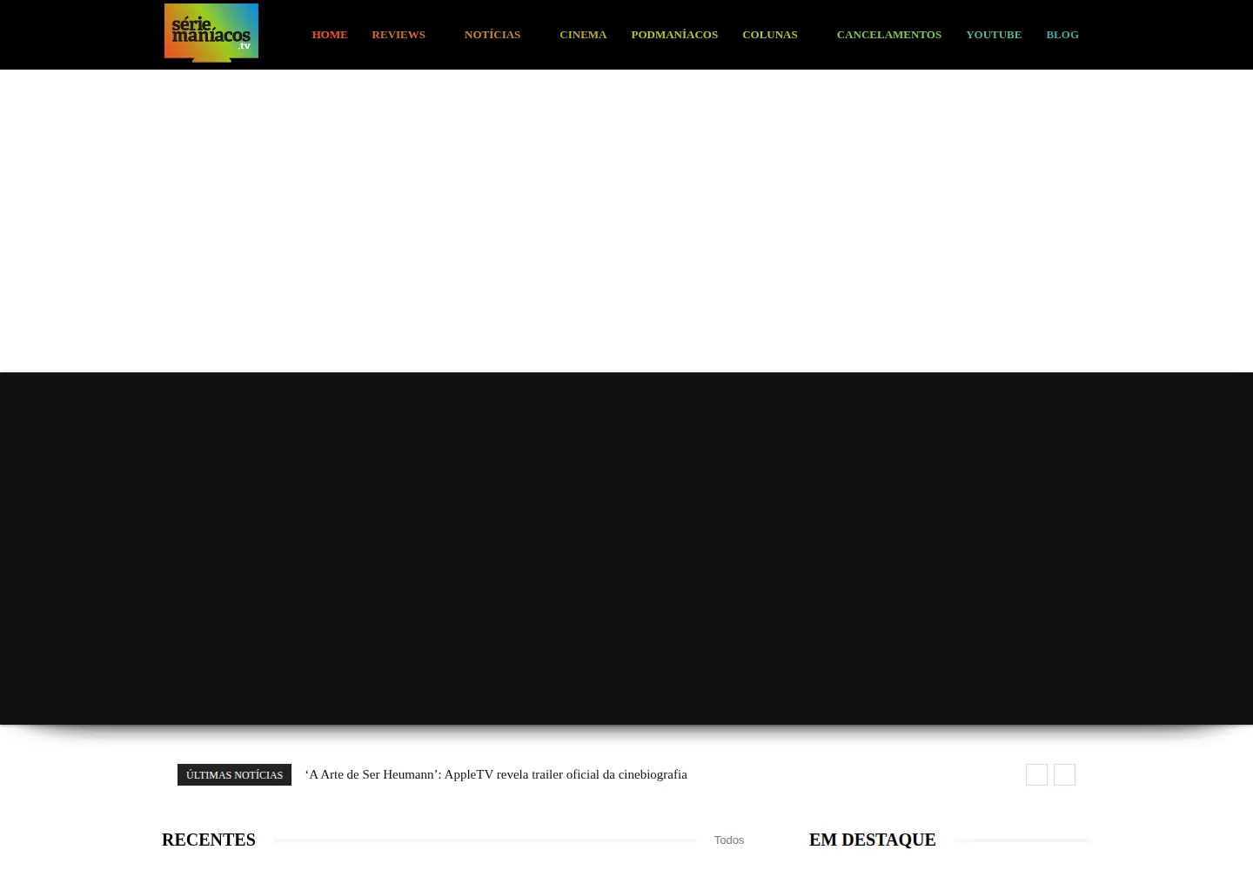Screen dimensions: 1253x870
Task: Expand the Colunas menu
Action: tap(770, 35)
